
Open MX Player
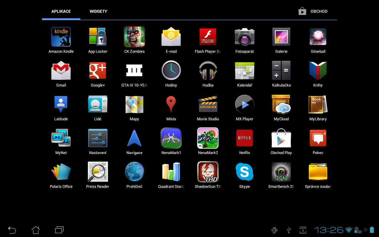pyautogui.click(x=245, y=104)
